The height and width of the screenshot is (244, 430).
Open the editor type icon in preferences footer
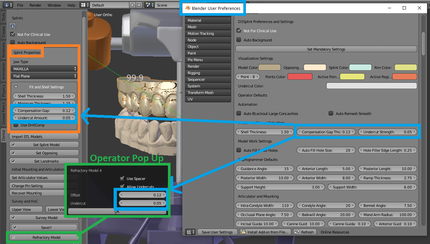tap(191, 232)
